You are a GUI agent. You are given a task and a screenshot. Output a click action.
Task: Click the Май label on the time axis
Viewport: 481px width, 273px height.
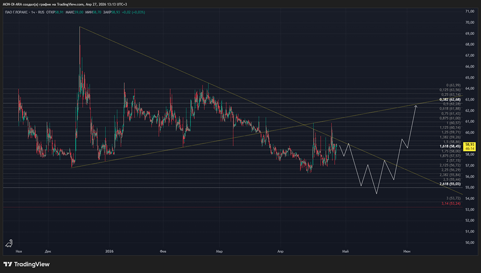[345, 251]
